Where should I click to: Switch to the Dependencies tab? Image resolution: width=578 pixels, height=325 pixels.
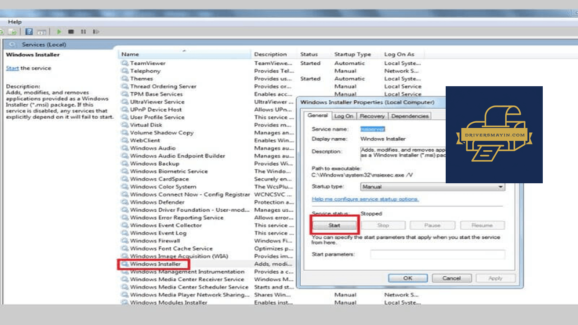[x=410, y=116]
